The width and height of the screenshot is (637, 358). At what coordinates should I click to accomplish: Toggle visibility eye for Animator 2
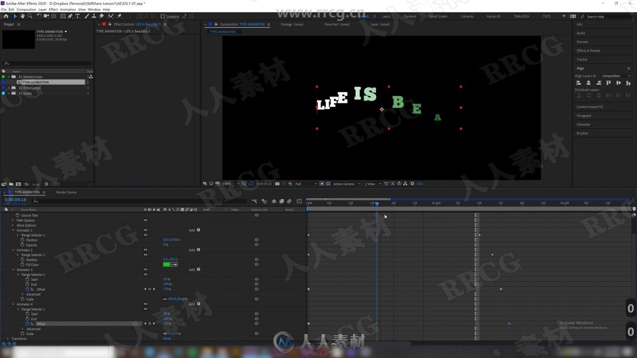145,250
